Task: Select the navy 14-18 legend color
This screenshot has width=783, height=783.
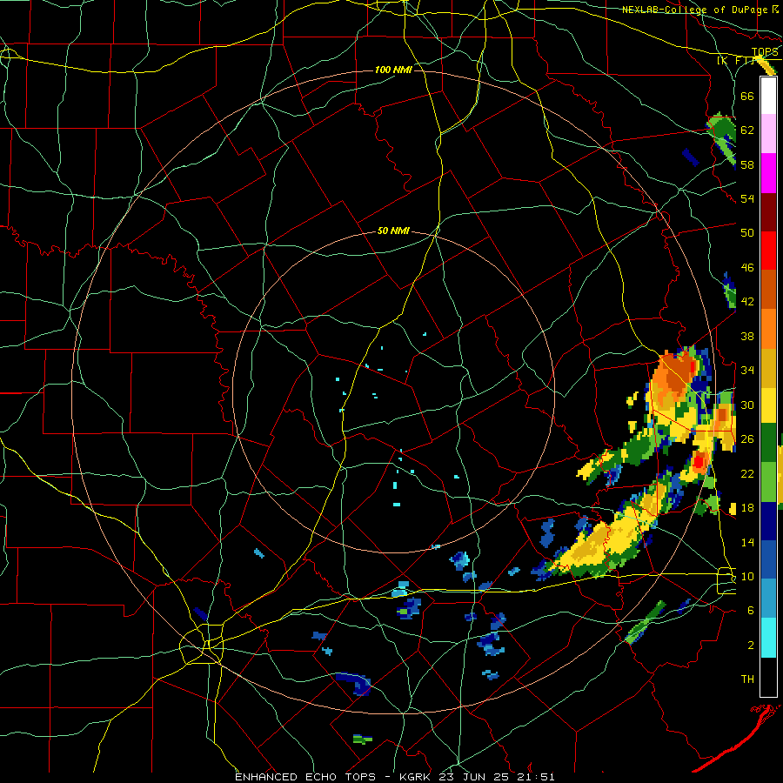Action: point(768,521)
